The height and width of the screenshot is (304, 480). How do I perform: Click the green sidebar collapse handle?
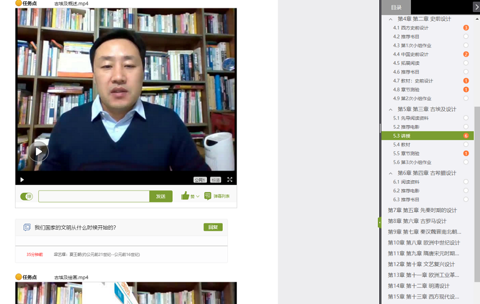(x=379, y=222)
